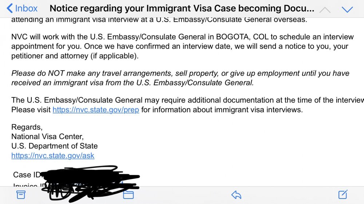This screenshot has width=364, height=204.
Task: Tap the National Visa Center signature line
Action: click(x=47, y=137)
